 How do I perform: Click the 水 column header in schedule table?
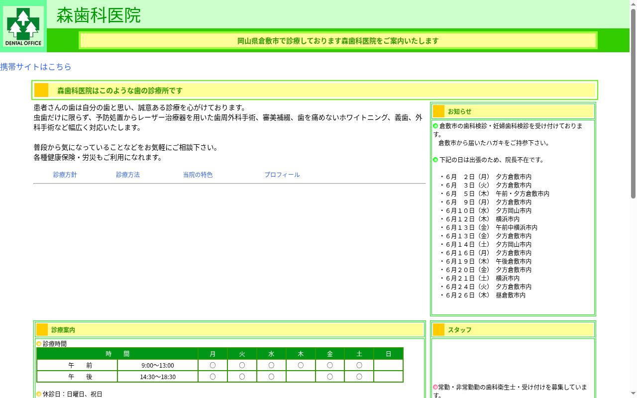point(271,354)
